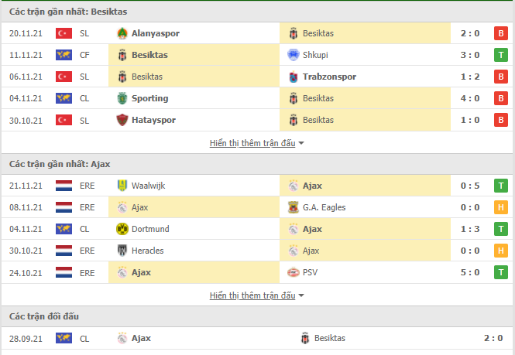Click world-map flag in the 11.11.21 CF row
The height and width of the screenshot is (355, 515).
click(x=64, y=55)
